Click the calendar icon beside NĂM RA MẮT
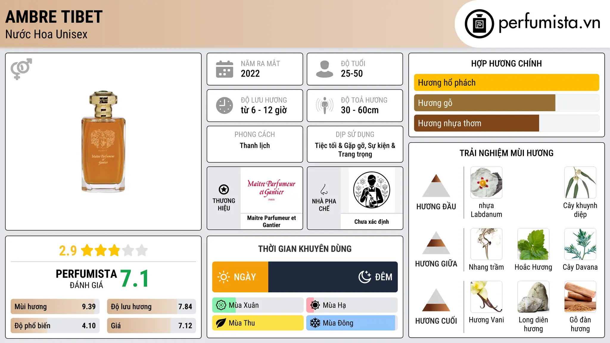610x343 pixels. (x=225, y=69)
